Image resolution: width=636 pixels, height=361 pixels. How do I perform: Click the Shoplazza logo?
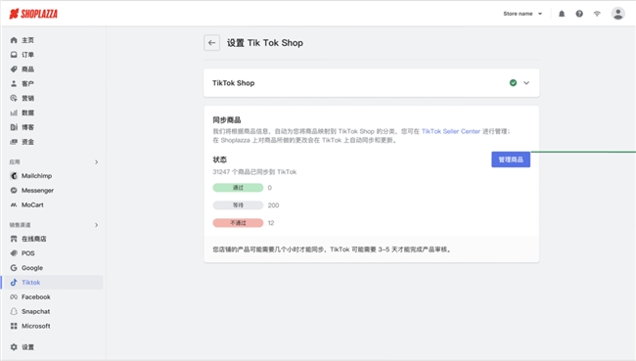(x=33, y=14)
